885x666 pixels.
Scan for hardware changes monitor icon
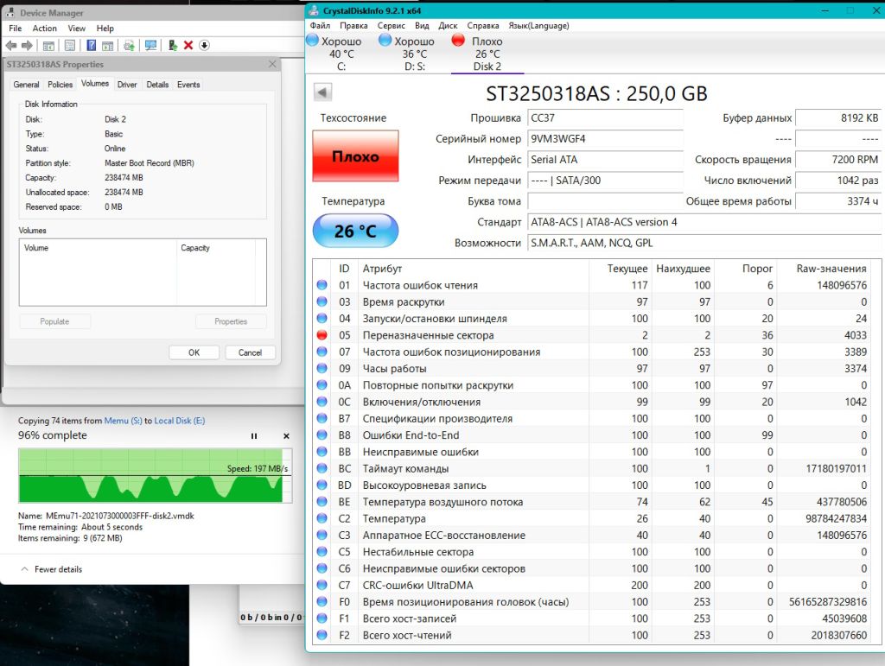150,46
